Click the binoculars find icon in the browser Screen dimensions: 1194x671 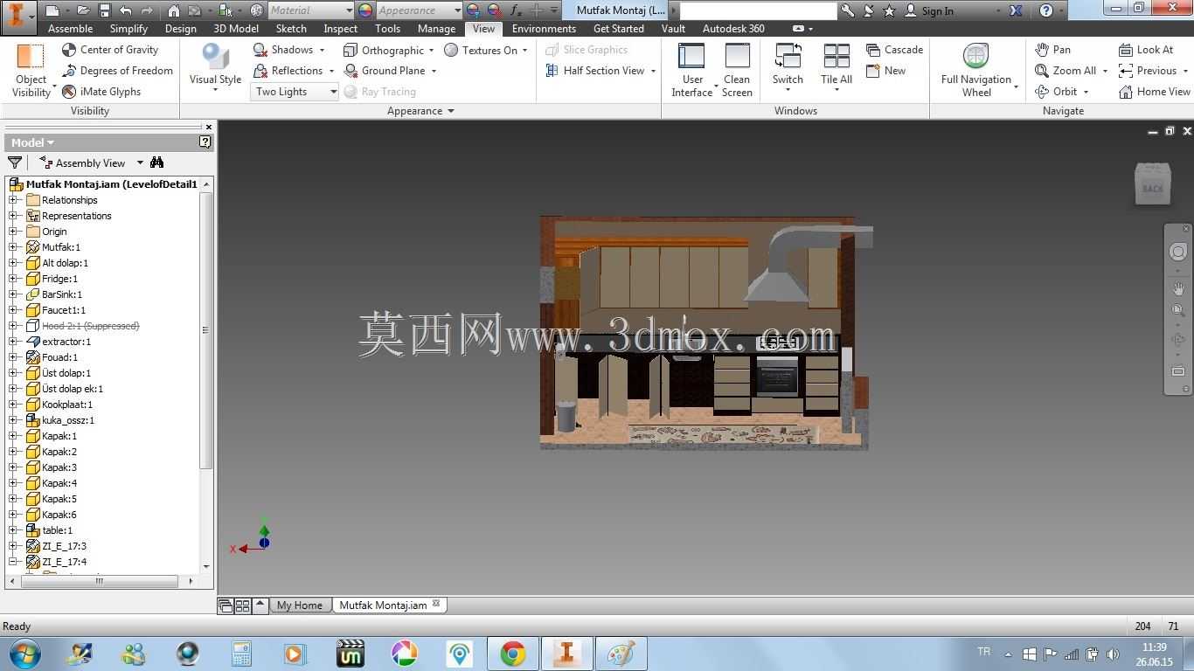pyautogui.click(x=156, y=163)
